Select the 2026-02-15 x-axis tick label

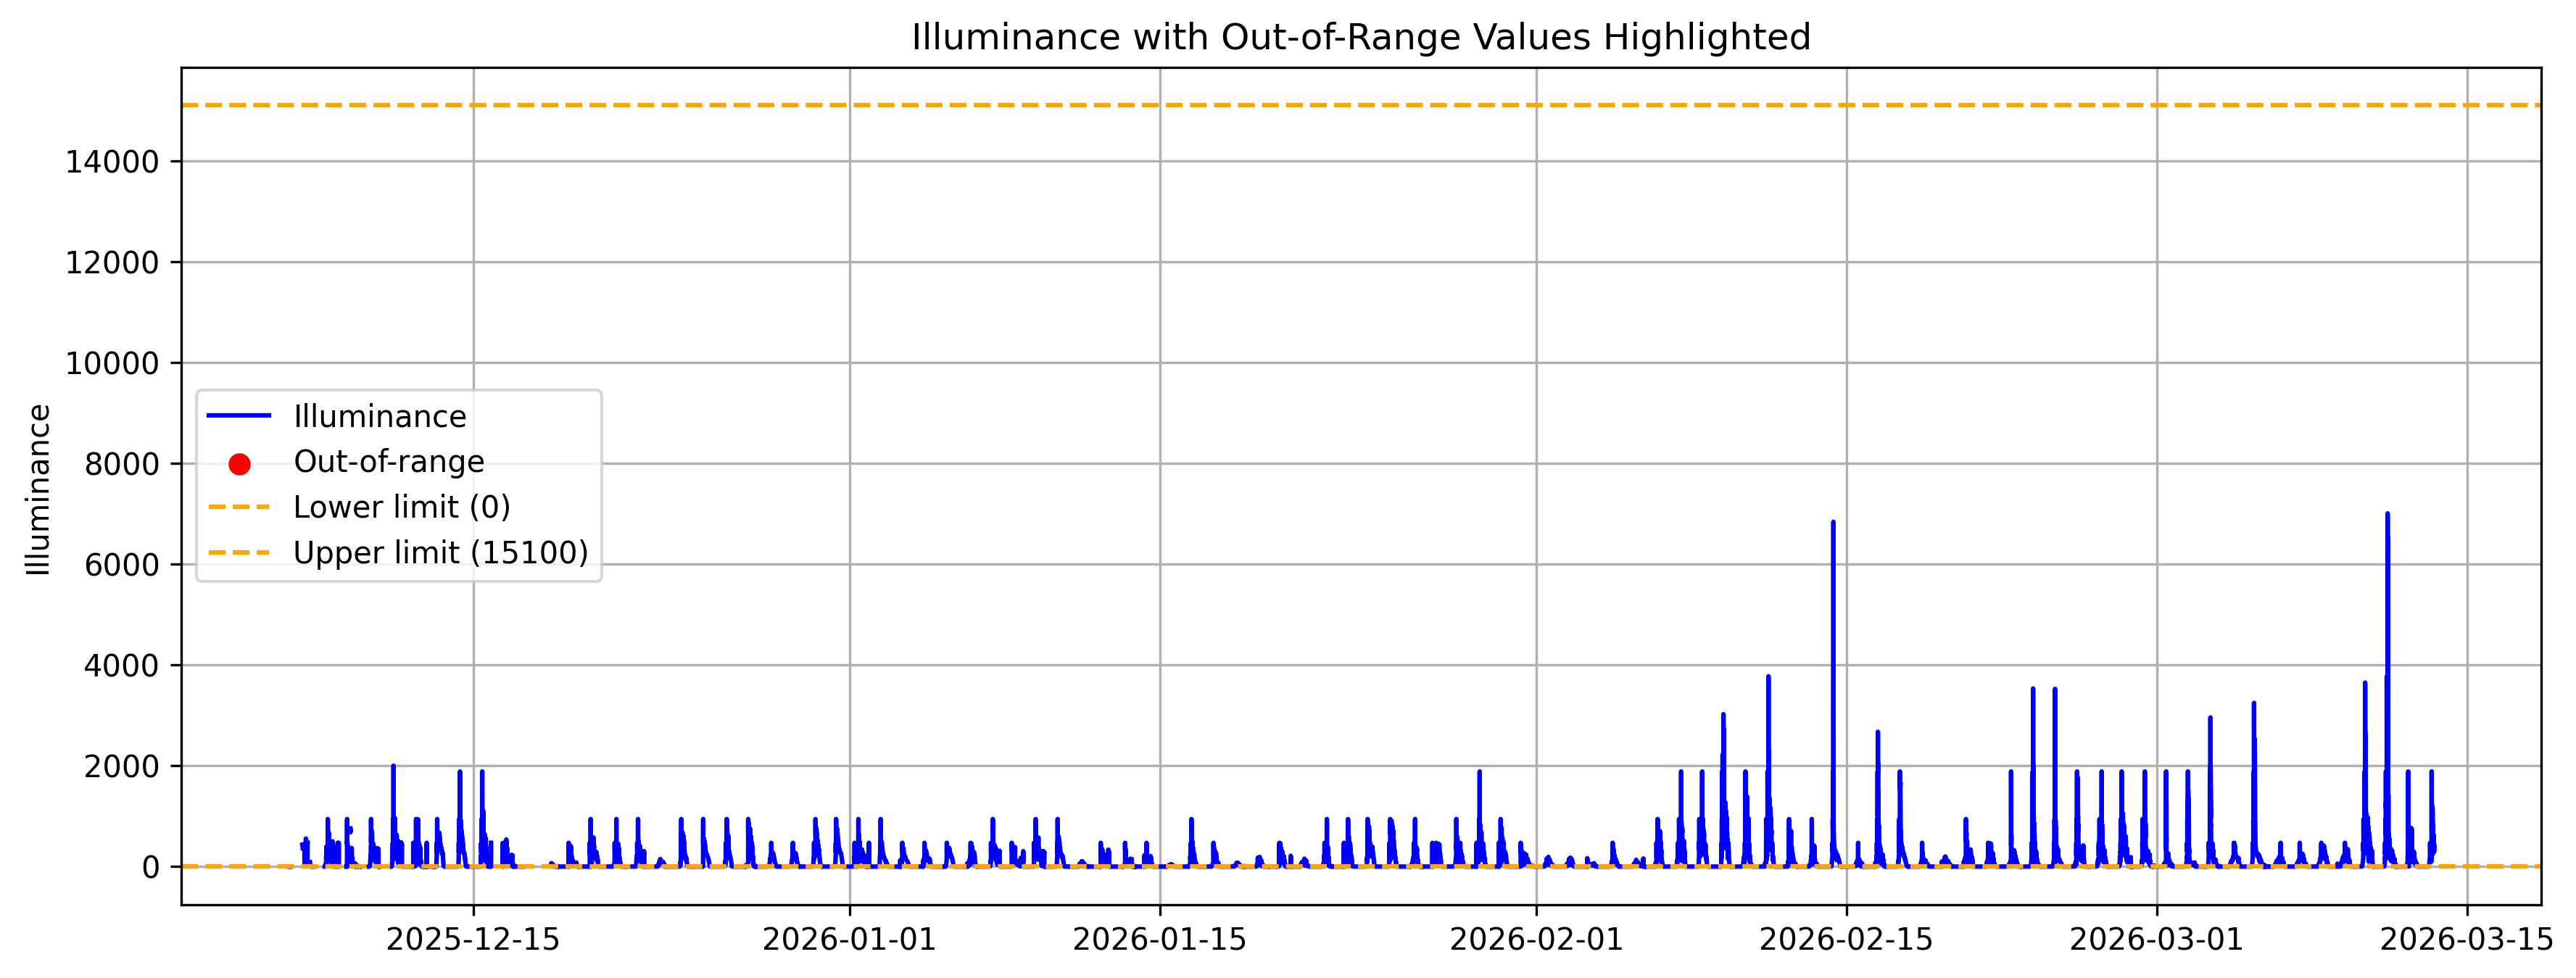coord(1846,941)
